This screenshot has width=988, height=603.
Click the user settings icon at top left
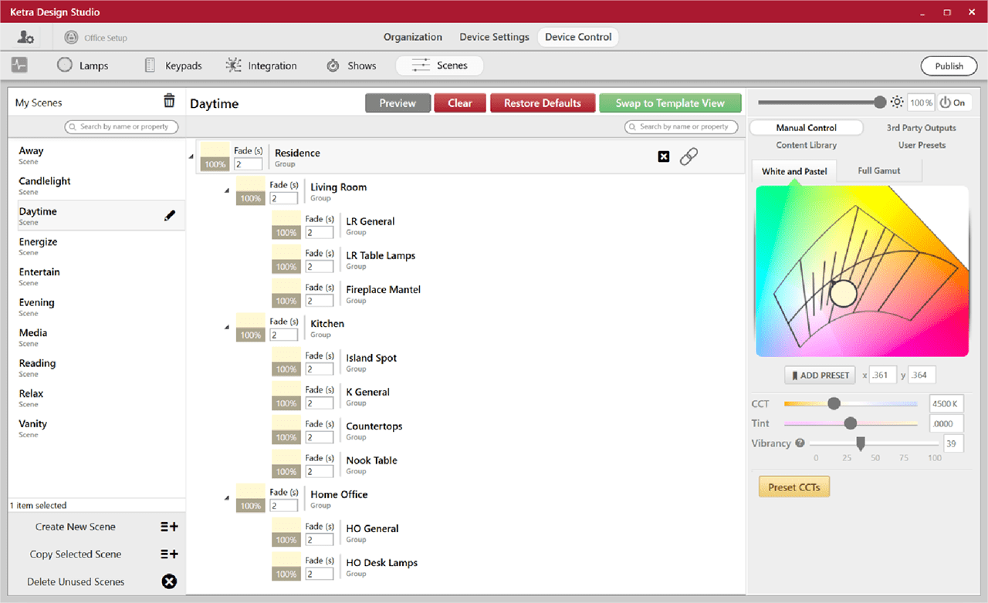[25, 37]
